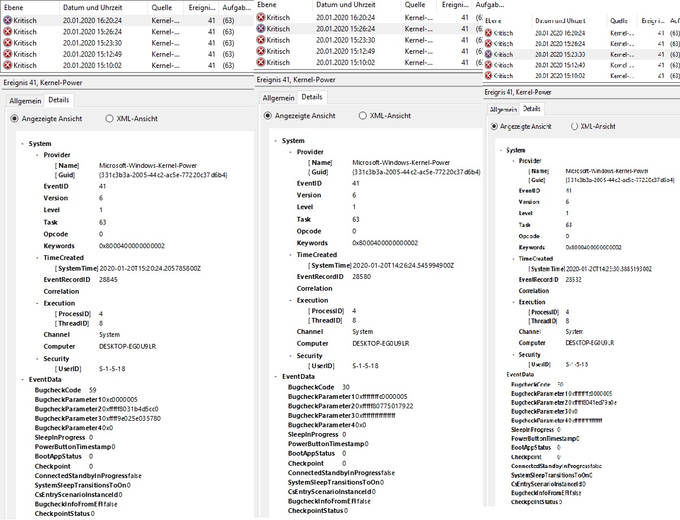Click EventRecordID value 28580
Image resolution: width=680 pixels, height=520 pixels.
362,277
